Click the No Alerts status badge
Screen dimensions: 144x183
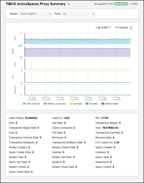pyautogui.click(x=121, y=4)
